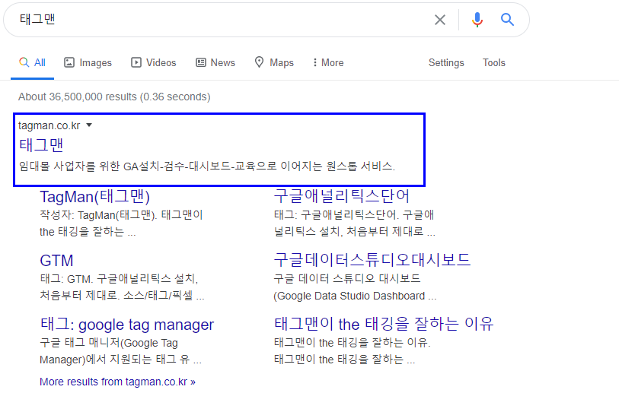Screen dimensions: 619x412
Task: Click the Videos tab play icon
Action: (x=136, y=62)
